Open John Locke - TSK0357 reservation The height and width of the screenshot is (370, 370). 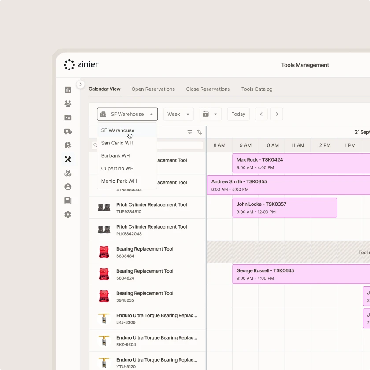(285, 207)
